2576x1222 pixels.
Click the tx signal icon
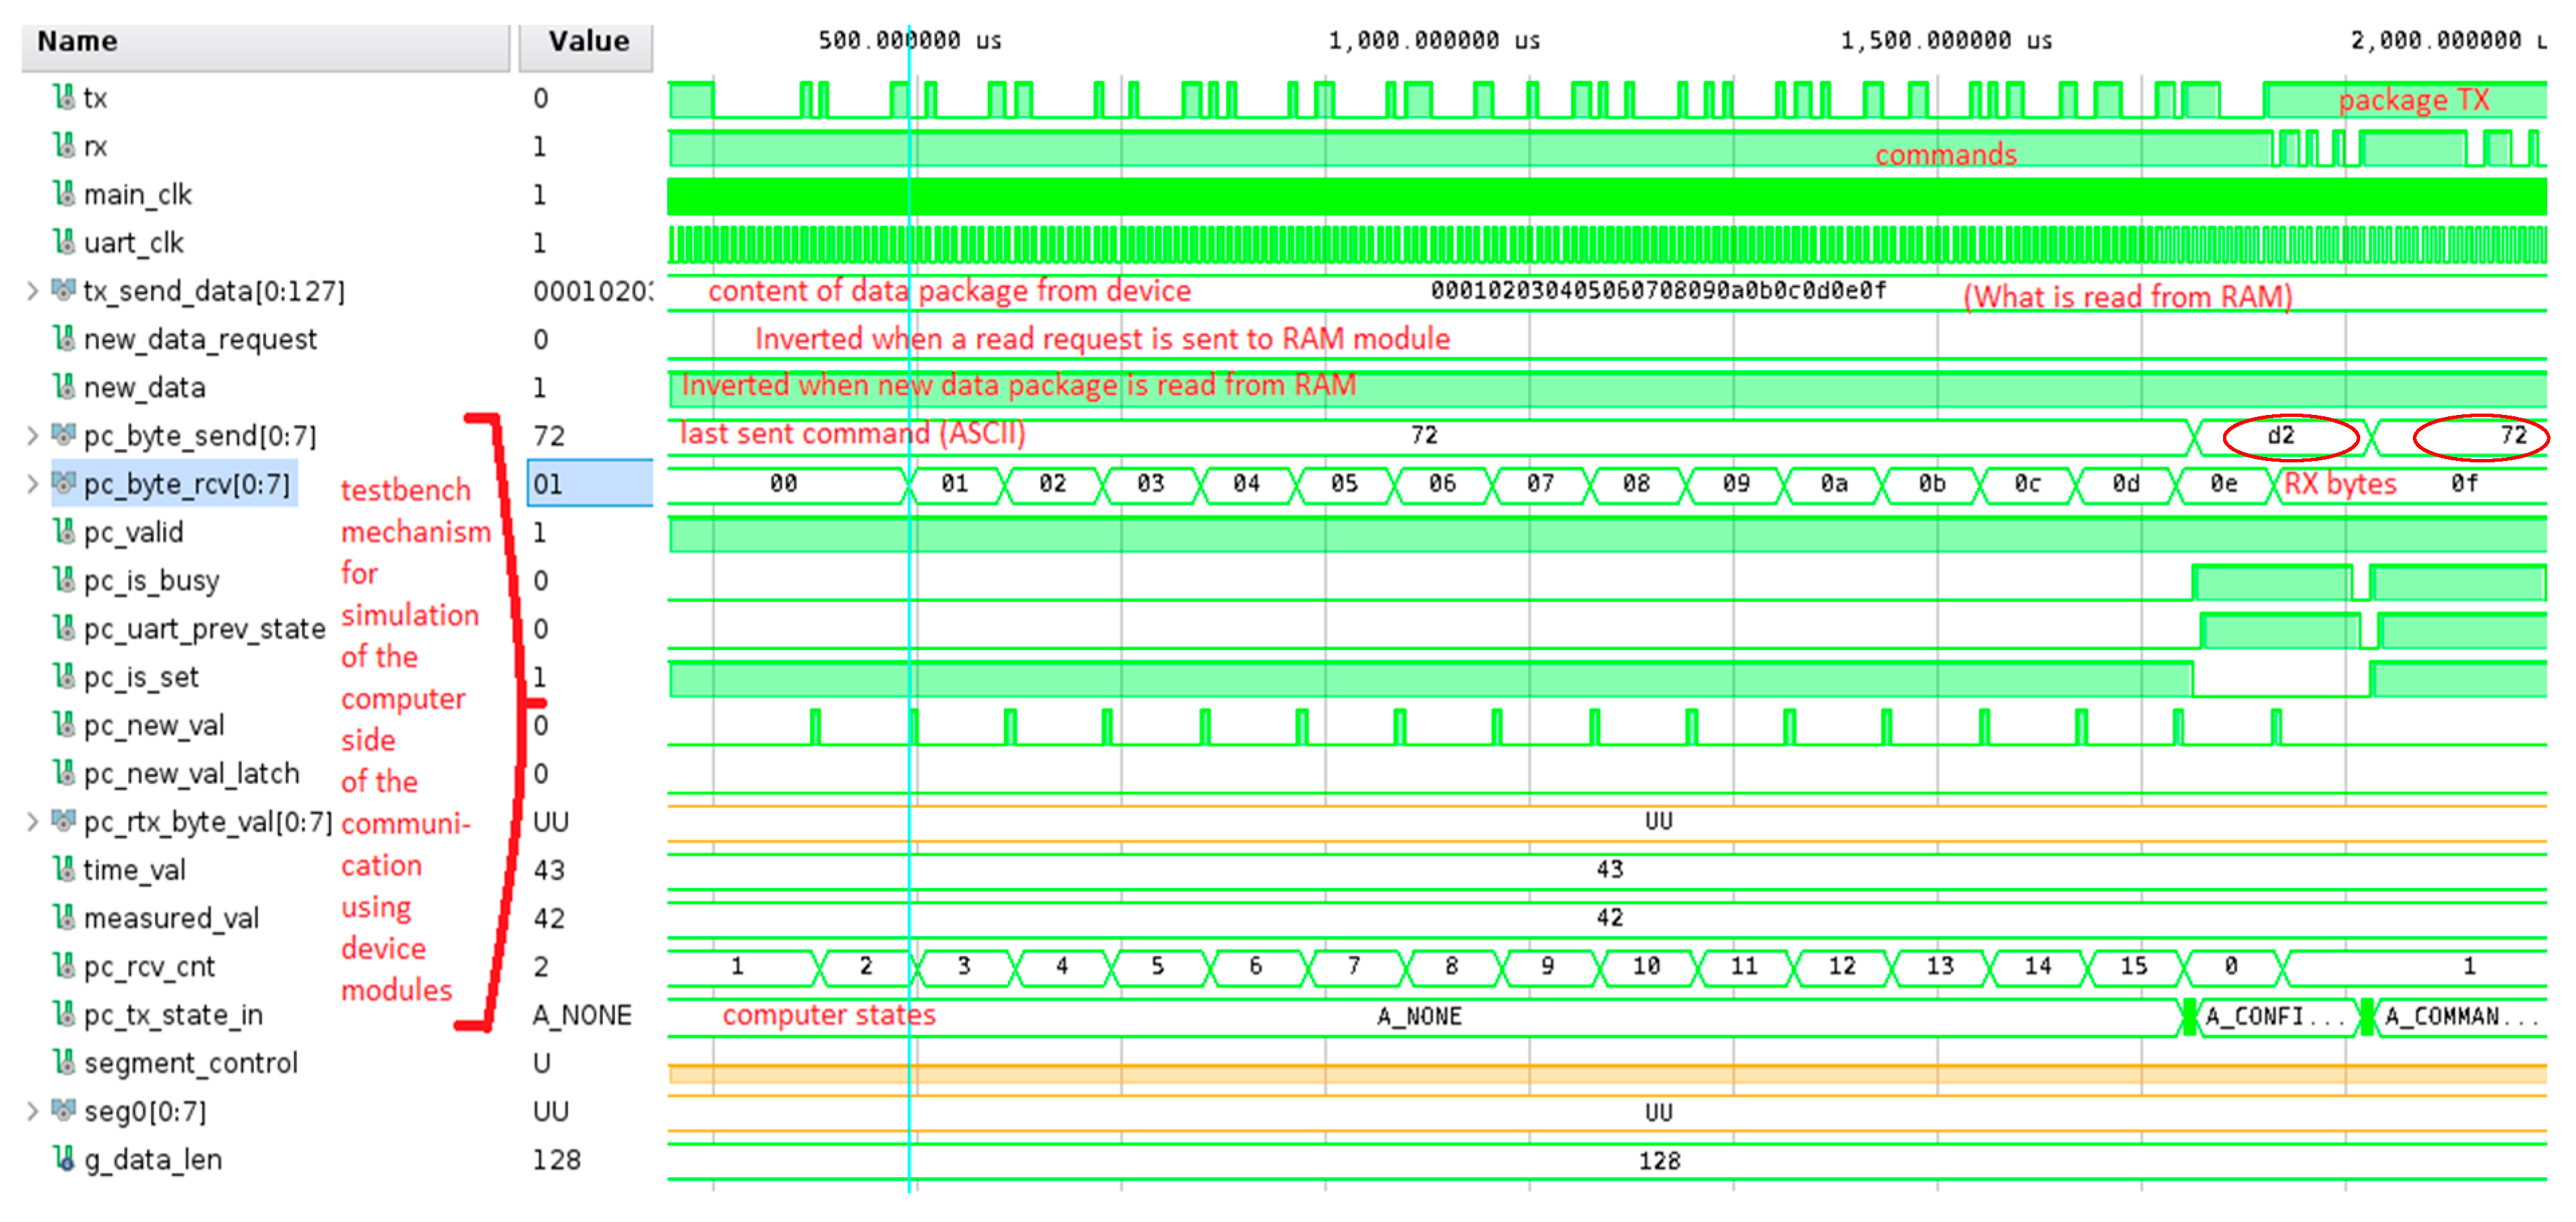point(64,97)
